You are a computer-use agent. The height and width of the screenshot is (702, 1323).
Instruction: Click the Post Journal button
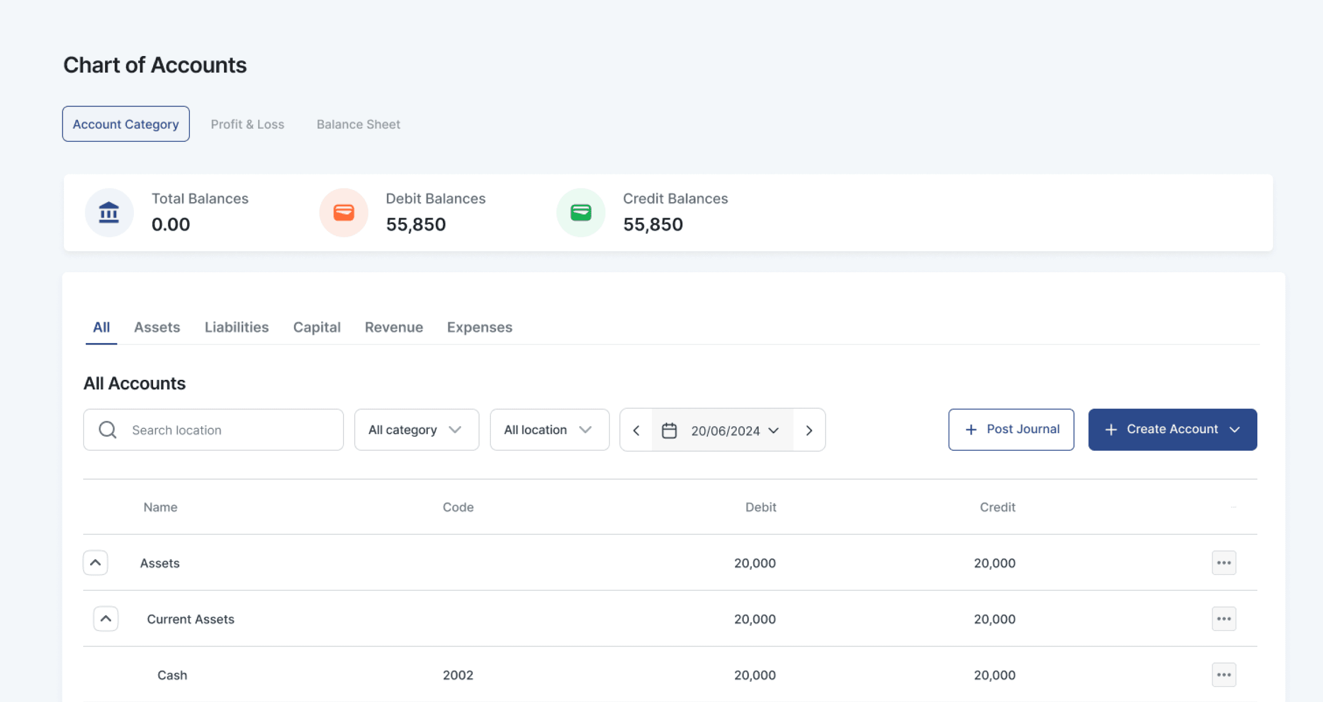1011,429
